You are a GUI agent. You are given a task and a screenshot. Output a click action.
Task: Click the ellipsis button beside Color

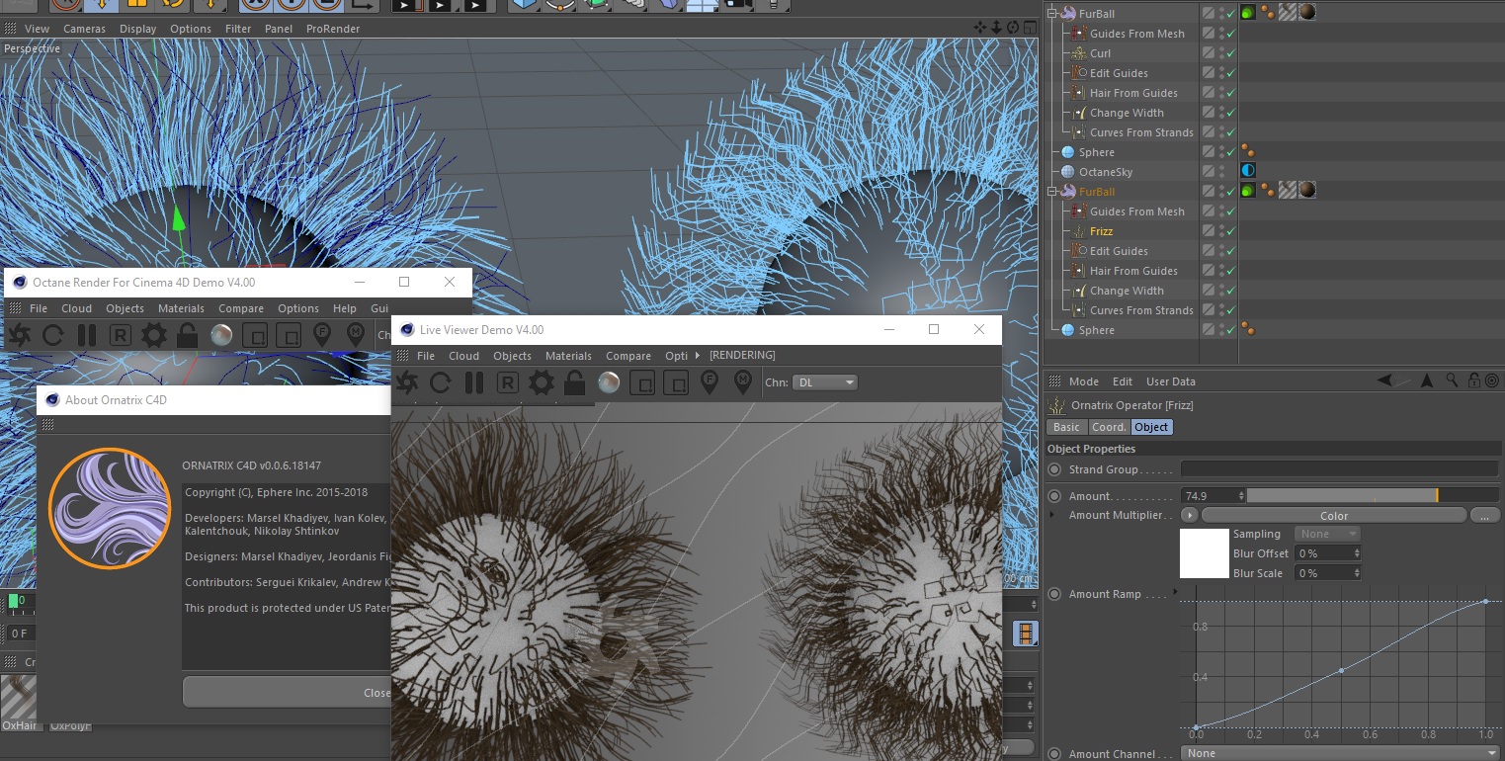click(1484, 516)
